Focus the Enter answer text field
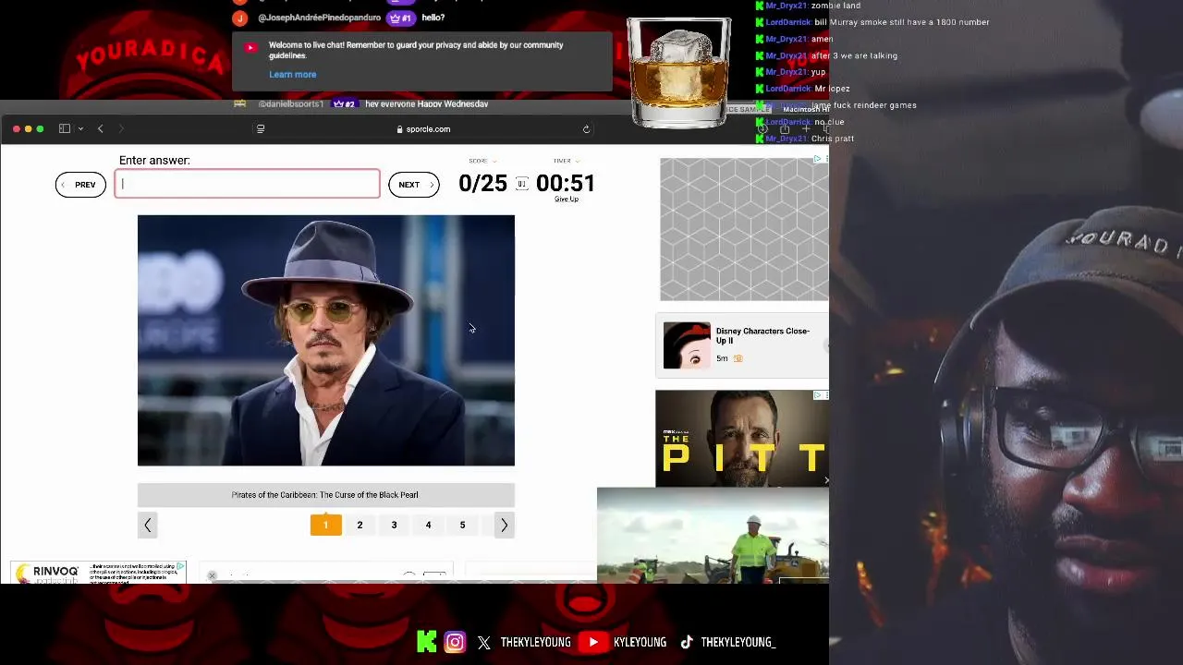 point(247,184)
